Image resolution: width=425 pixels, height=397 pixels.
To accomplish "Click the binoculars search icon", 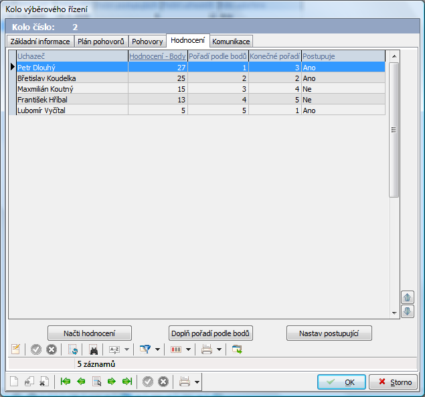I will point(94,349).
